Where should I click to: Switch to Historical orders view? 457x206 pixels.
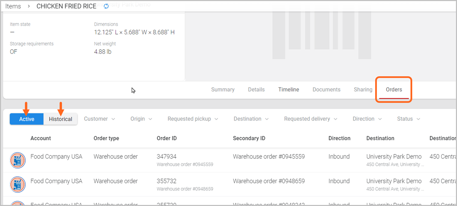pyautogui.click(x=61, y=119)
